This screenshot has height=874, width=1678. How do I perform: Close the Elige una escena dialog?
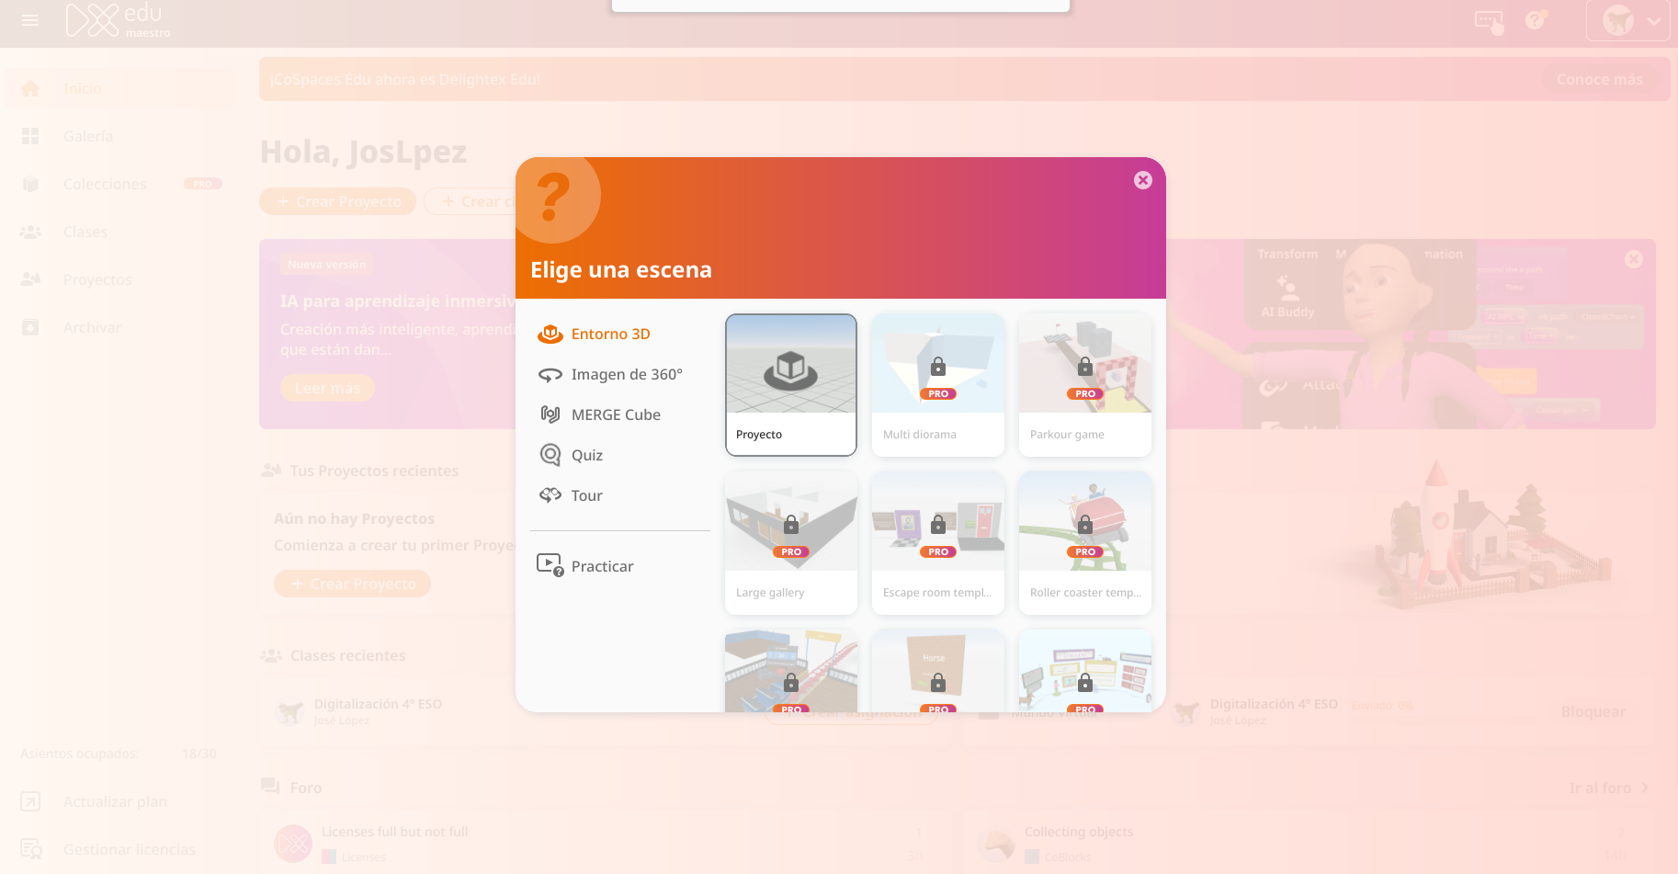tap(1142, 180)
